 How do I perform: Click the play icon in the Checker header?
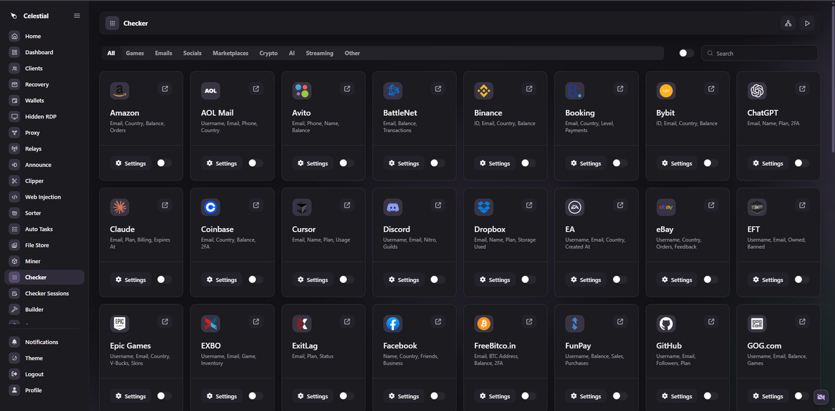(807, 23)
